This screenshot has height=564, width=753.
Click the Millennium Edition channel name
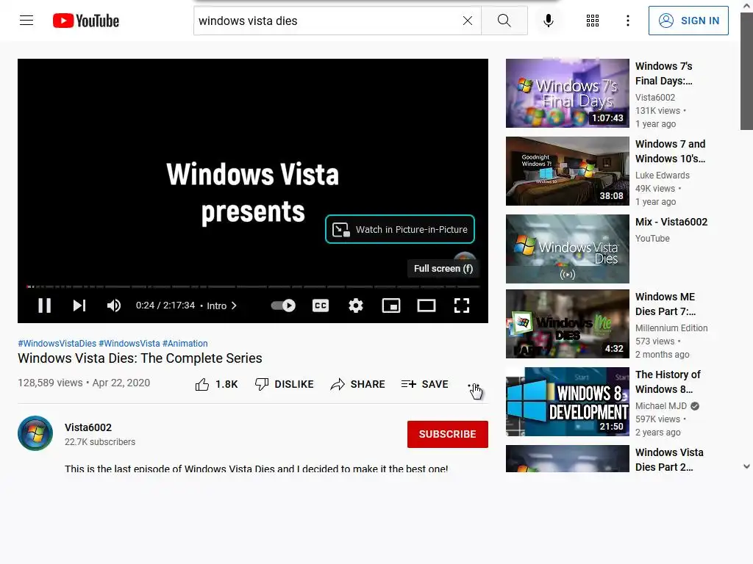click(671, 328)
